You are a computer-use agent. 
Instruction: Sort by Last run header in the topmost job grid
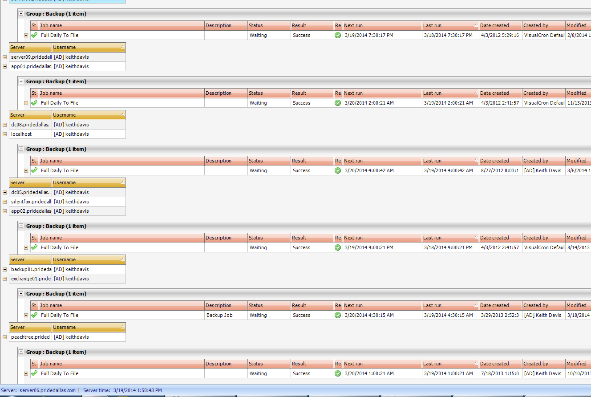point(449,25)
